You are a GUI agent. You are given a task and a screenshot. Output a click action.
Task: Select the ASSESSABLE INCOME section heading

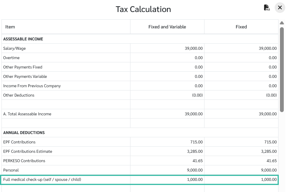23,39
